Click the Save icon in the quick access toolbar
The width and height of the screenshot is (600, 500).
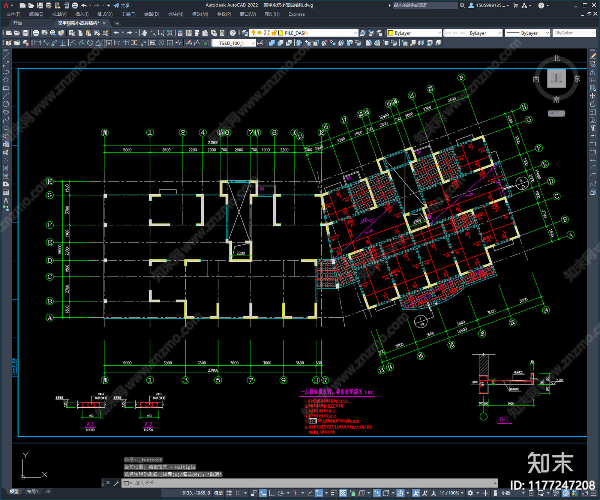point(40,5)
